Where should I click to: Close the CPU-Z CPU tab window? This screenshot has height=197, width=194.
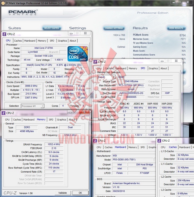[x=85, y=33]
